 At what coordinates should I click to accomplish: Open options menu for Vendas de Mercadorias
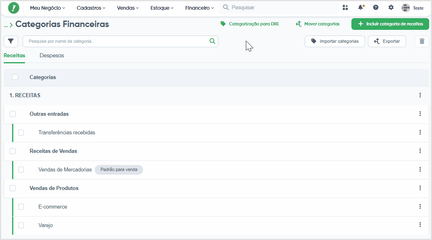tap(420, 169)
